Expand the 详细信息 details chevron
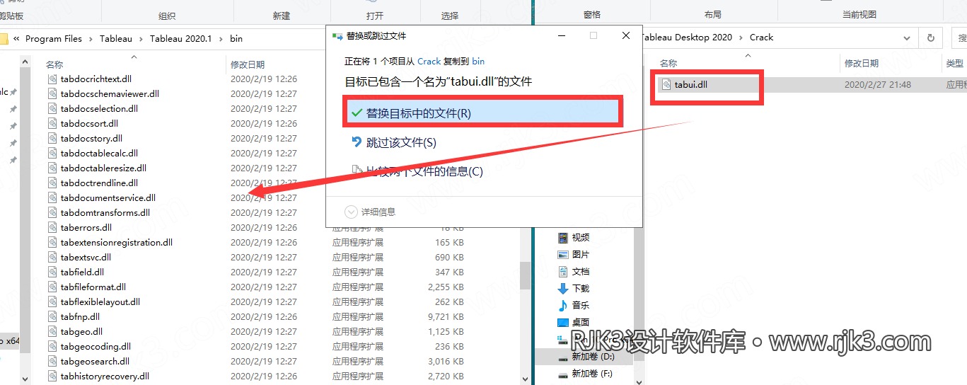 352,212
